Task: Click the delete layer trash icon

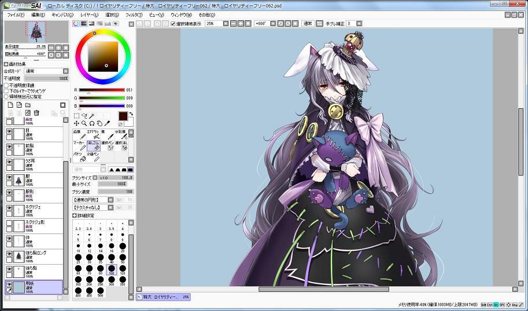Action: (36, 112)
